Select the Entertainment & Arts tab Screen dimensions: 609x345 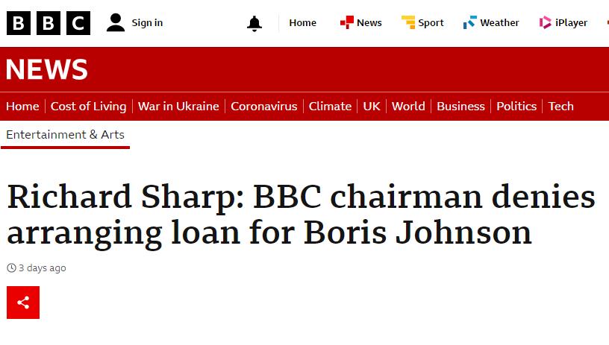tap(65, 134)
